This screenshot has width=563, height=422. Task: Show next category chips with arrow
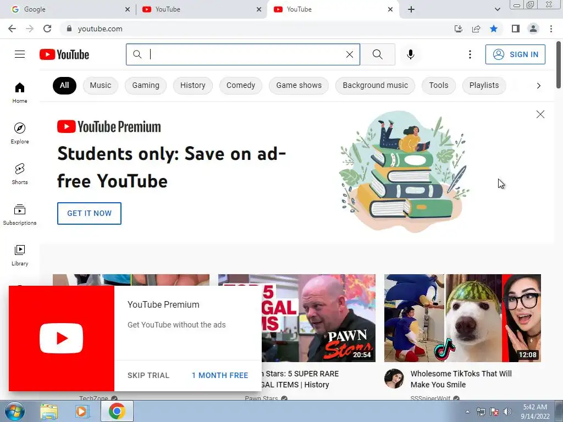coord(538,85)
